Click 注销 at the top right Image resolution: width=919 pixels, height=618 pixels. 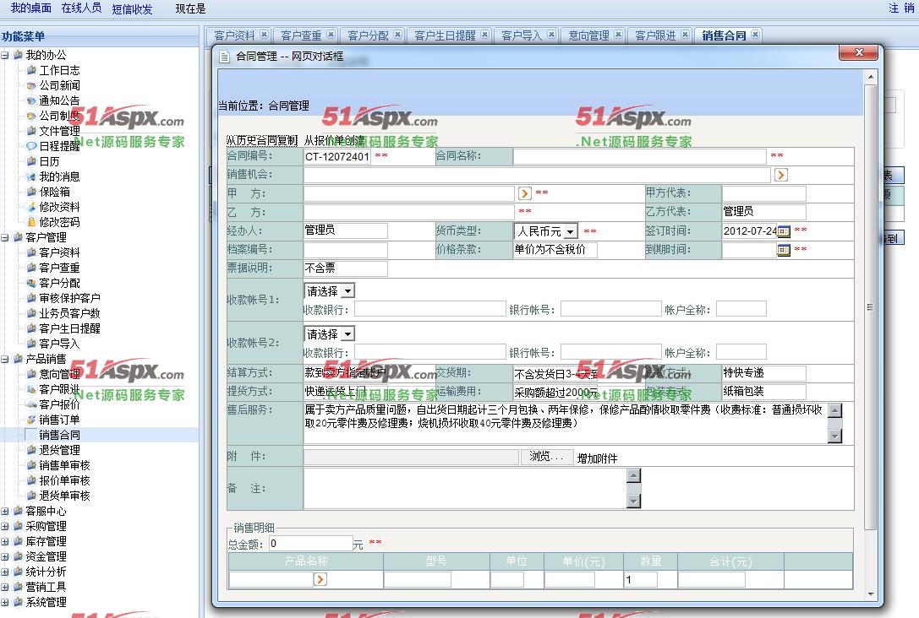[x=901, y=8]
